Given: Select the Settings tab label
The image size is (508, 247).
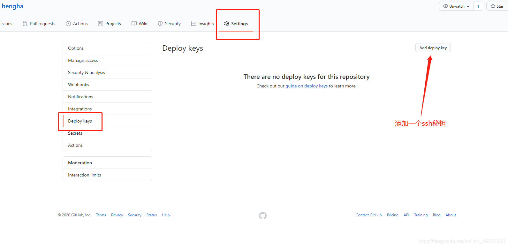Looking at the screenshot, I should [239, 24].
